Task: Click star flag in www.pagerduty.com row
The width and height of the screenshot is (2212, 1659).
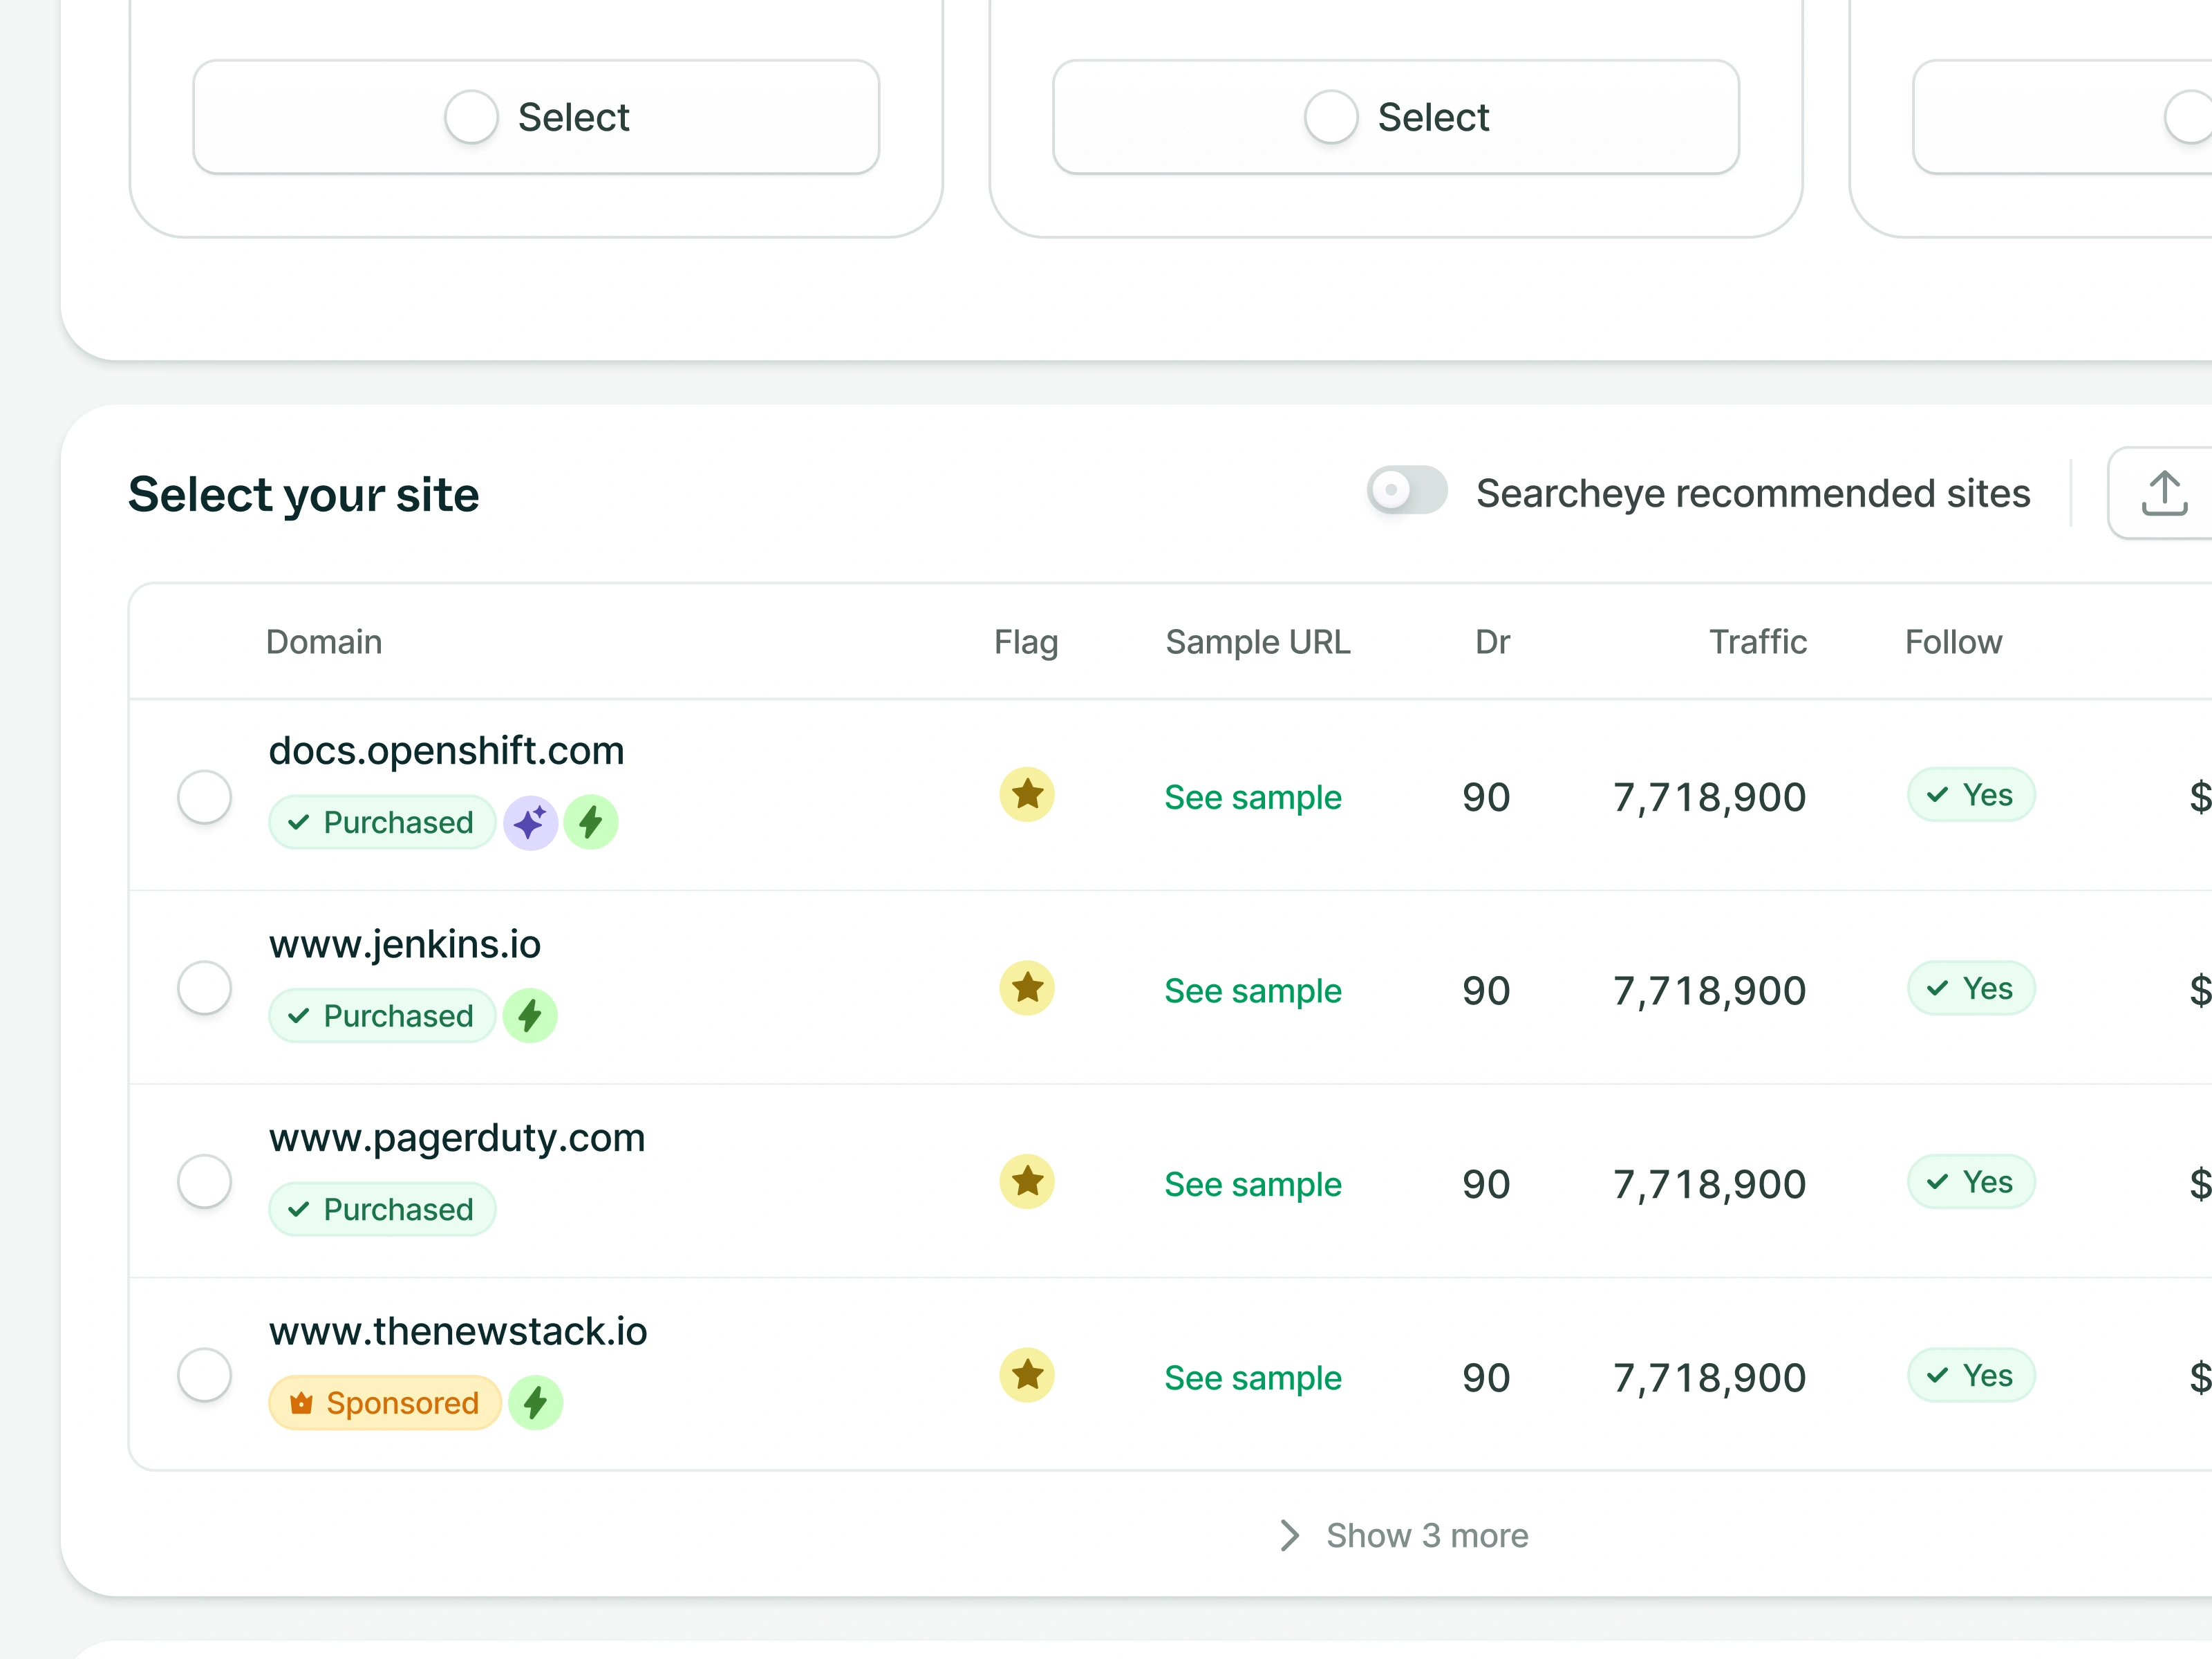Action: click(x=1026, y=1182)
